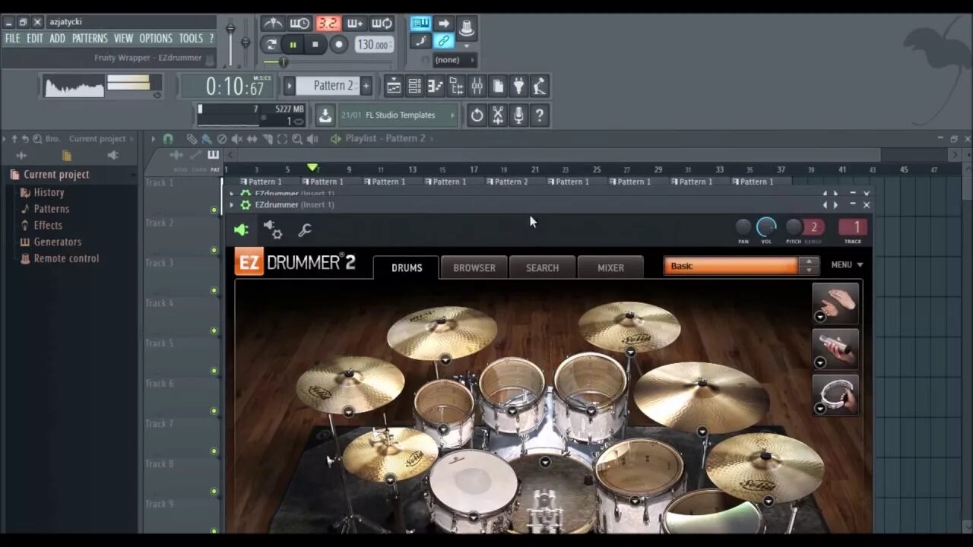Screen dimensions: 973x547
Task: Toggle the wait for input button
Action: tap(300, 24)
